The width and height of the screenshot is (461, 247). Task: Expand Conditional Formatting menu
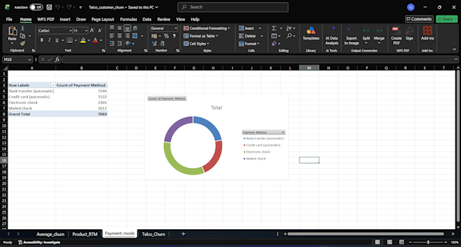point(207,28)
